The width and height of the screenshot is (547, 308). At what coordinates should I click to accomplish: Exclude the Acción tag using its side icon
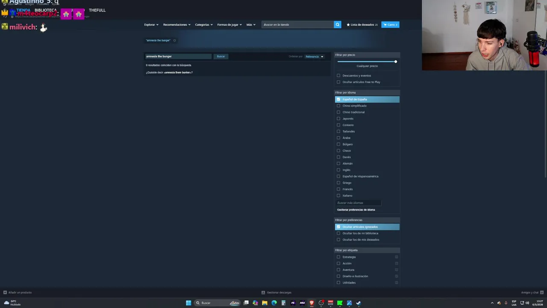(x=397, y=264)
